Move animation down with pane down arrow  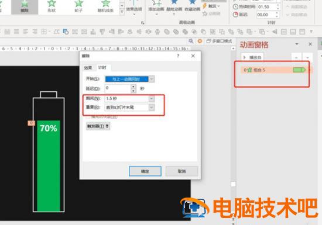pyautogui.click(x=307, y=58)
